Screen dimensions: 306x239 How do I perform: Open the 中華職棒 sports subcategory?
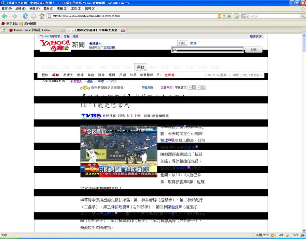pyautogui.click(x=147, y=75)
